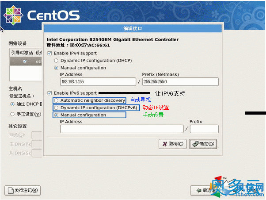Confirm with the 确定(O) button
Image resolution: width=266 pixels, height=200 pixels.
[203, 144]
